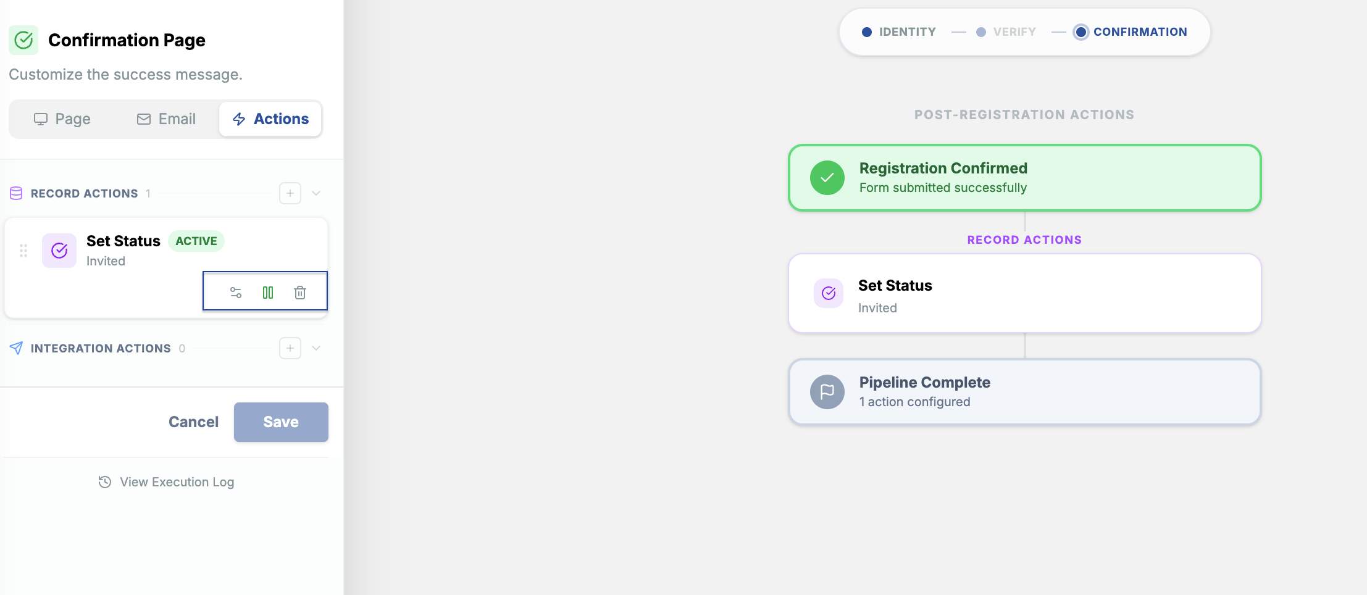Go to the Verify step
The height and width of the screenshot is (595, 1367).
1006,32
